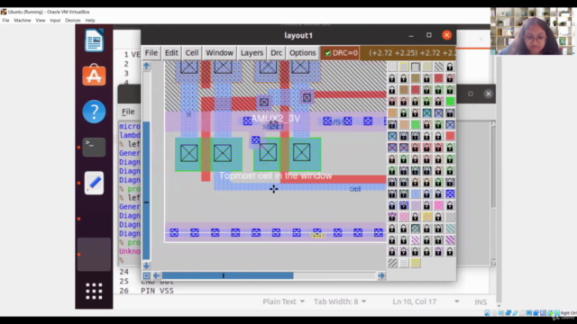This screenshot has width=577, height=324.
Task: Select the green dotted layer swatch
Action: coord(416,124)
